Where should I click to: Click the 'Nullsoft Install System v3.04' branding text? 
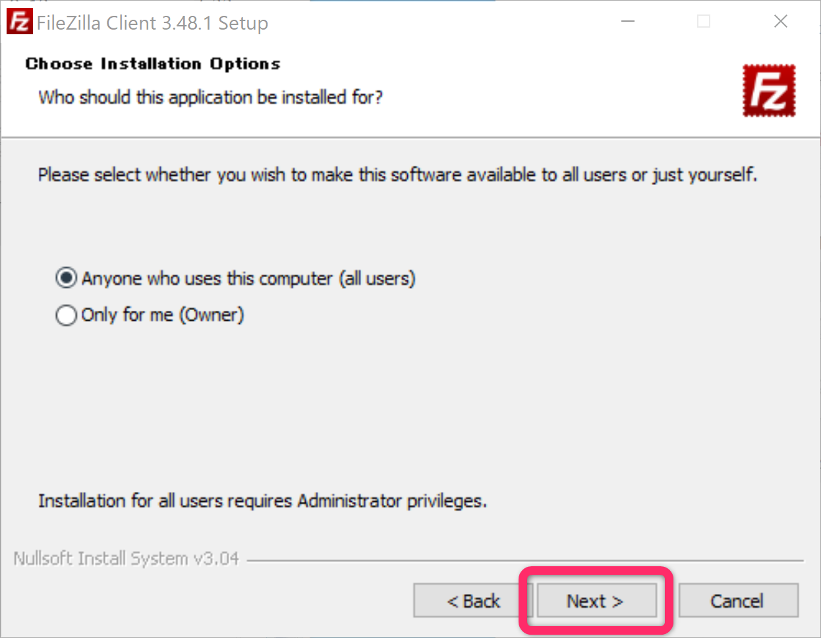pos(126,559)
